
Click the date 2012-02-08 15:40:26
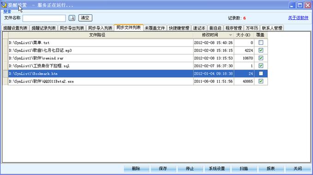[213, 43]
